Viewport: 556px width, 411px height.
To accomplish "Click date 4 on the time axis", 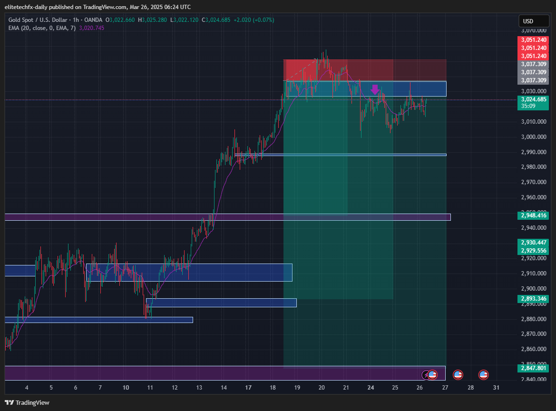I will pyautogui.click(x=27, y=388).
